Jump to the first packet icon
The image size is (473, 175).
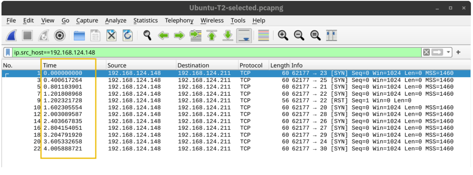(x=212, y=36)
